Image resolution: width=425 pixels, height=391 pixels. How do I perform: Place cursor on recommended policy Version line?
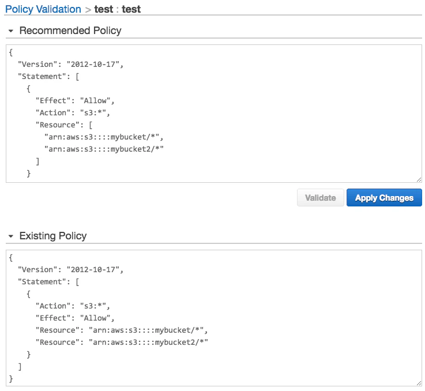[70, 64]
